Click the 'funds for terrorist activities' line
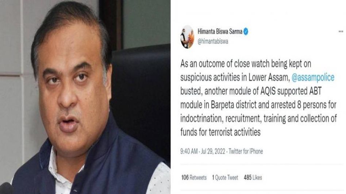Image resolution: width=346 pixels, height=194 pixels. 220,132
